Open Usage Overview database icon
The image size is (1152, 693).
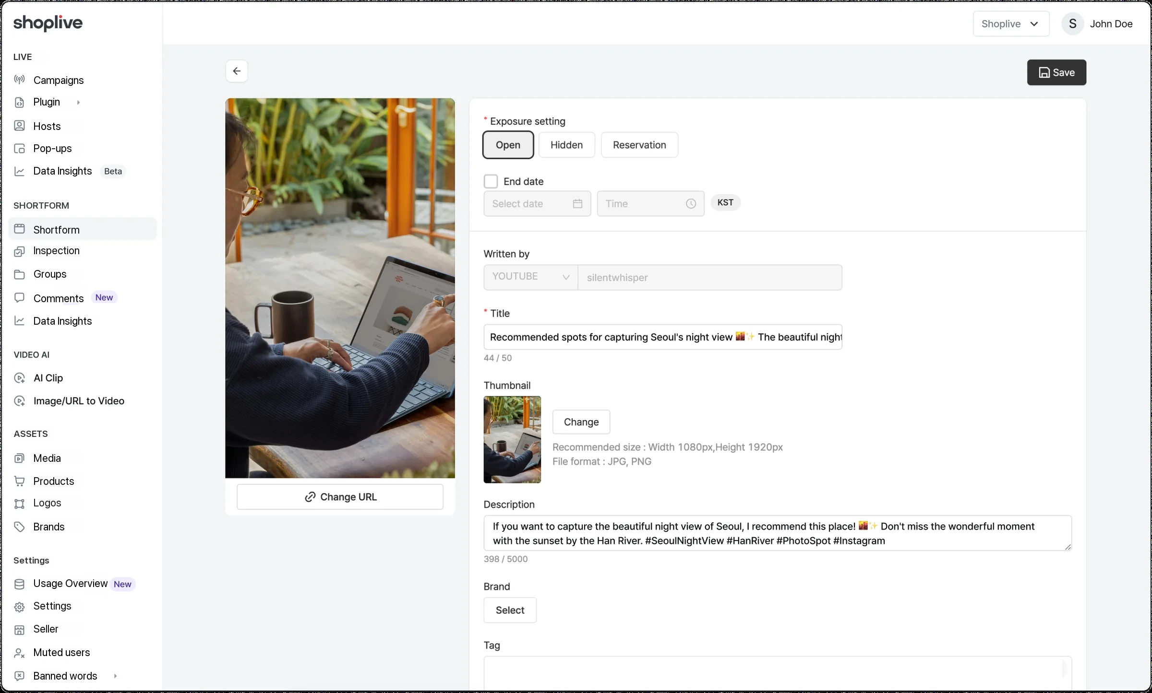pos(19,584)
